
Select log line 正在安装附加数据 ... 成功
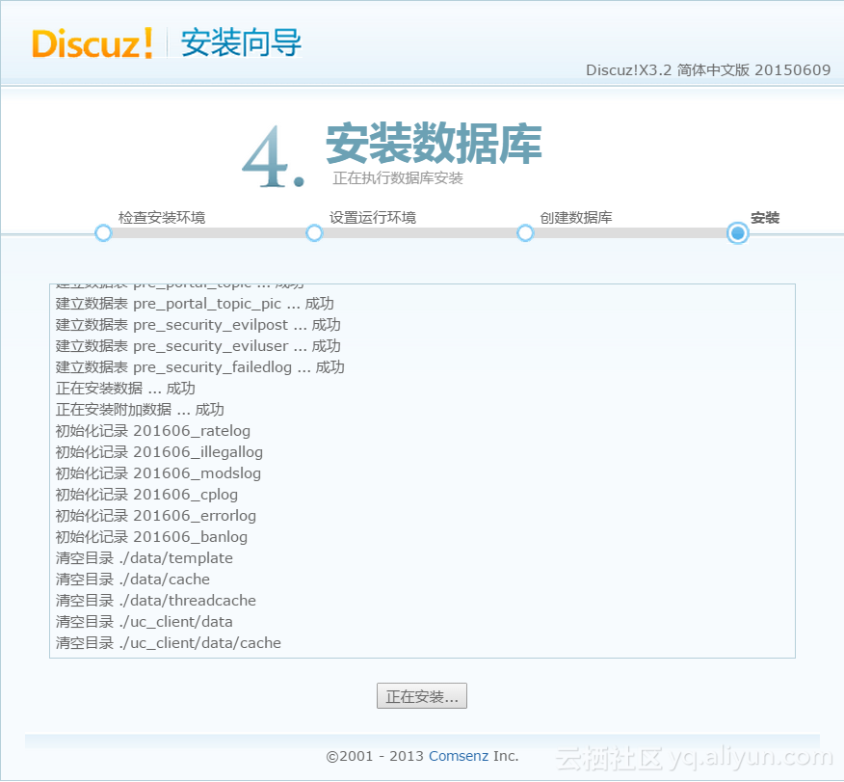pos(140,409)
